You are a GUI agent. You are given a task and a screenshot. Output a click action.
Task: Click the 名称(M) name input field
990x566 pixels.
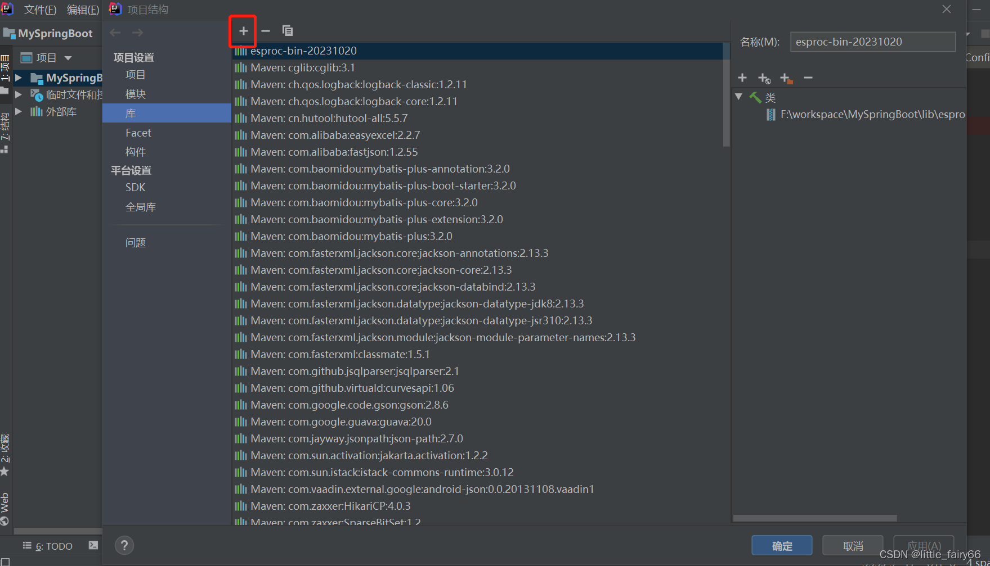click(872, 42)
